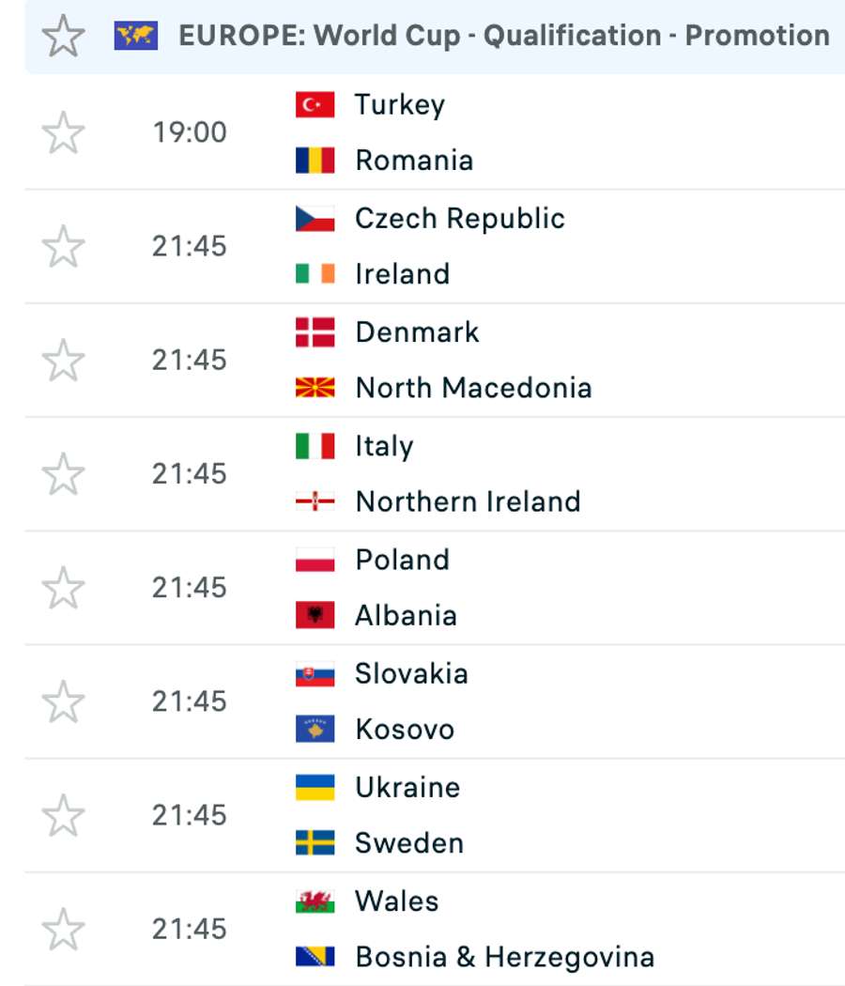Open the Bosnia & Herzegovina team page
The width and height of the screenshot is (845, 986).
(x=503, y=957)
